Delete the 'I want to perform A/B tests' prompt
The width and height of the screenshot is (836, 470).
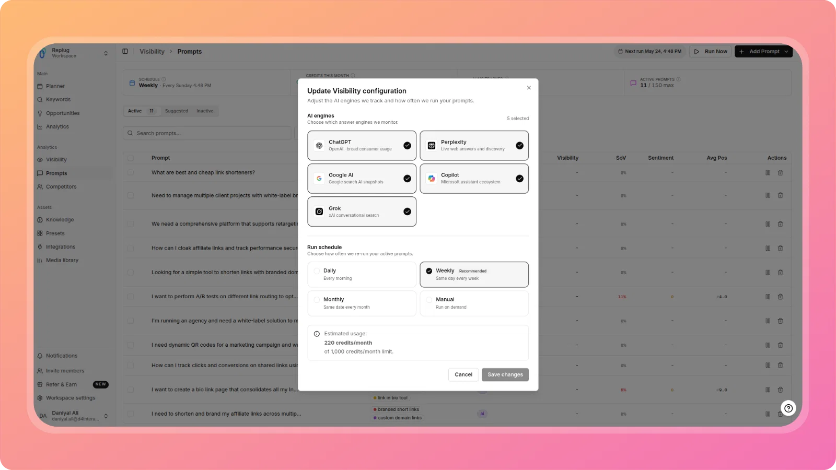click(780, 297)
